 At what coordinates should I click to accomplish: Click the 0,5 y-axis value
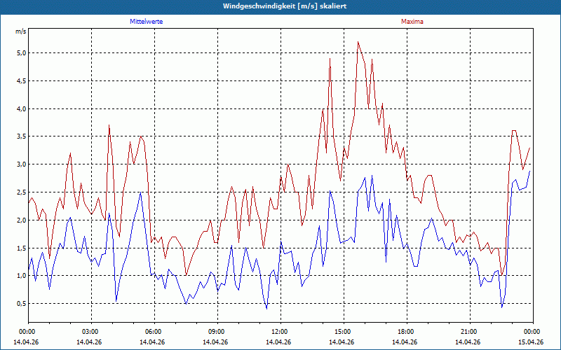pos(22,304)
